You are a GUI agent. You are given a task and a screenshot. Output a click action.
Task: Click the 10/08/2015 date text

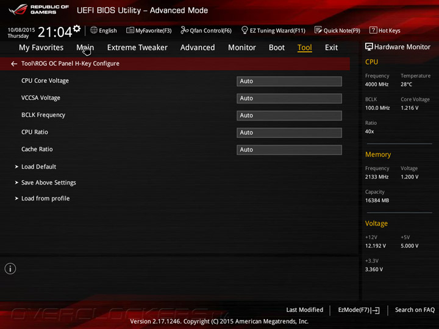21,30
